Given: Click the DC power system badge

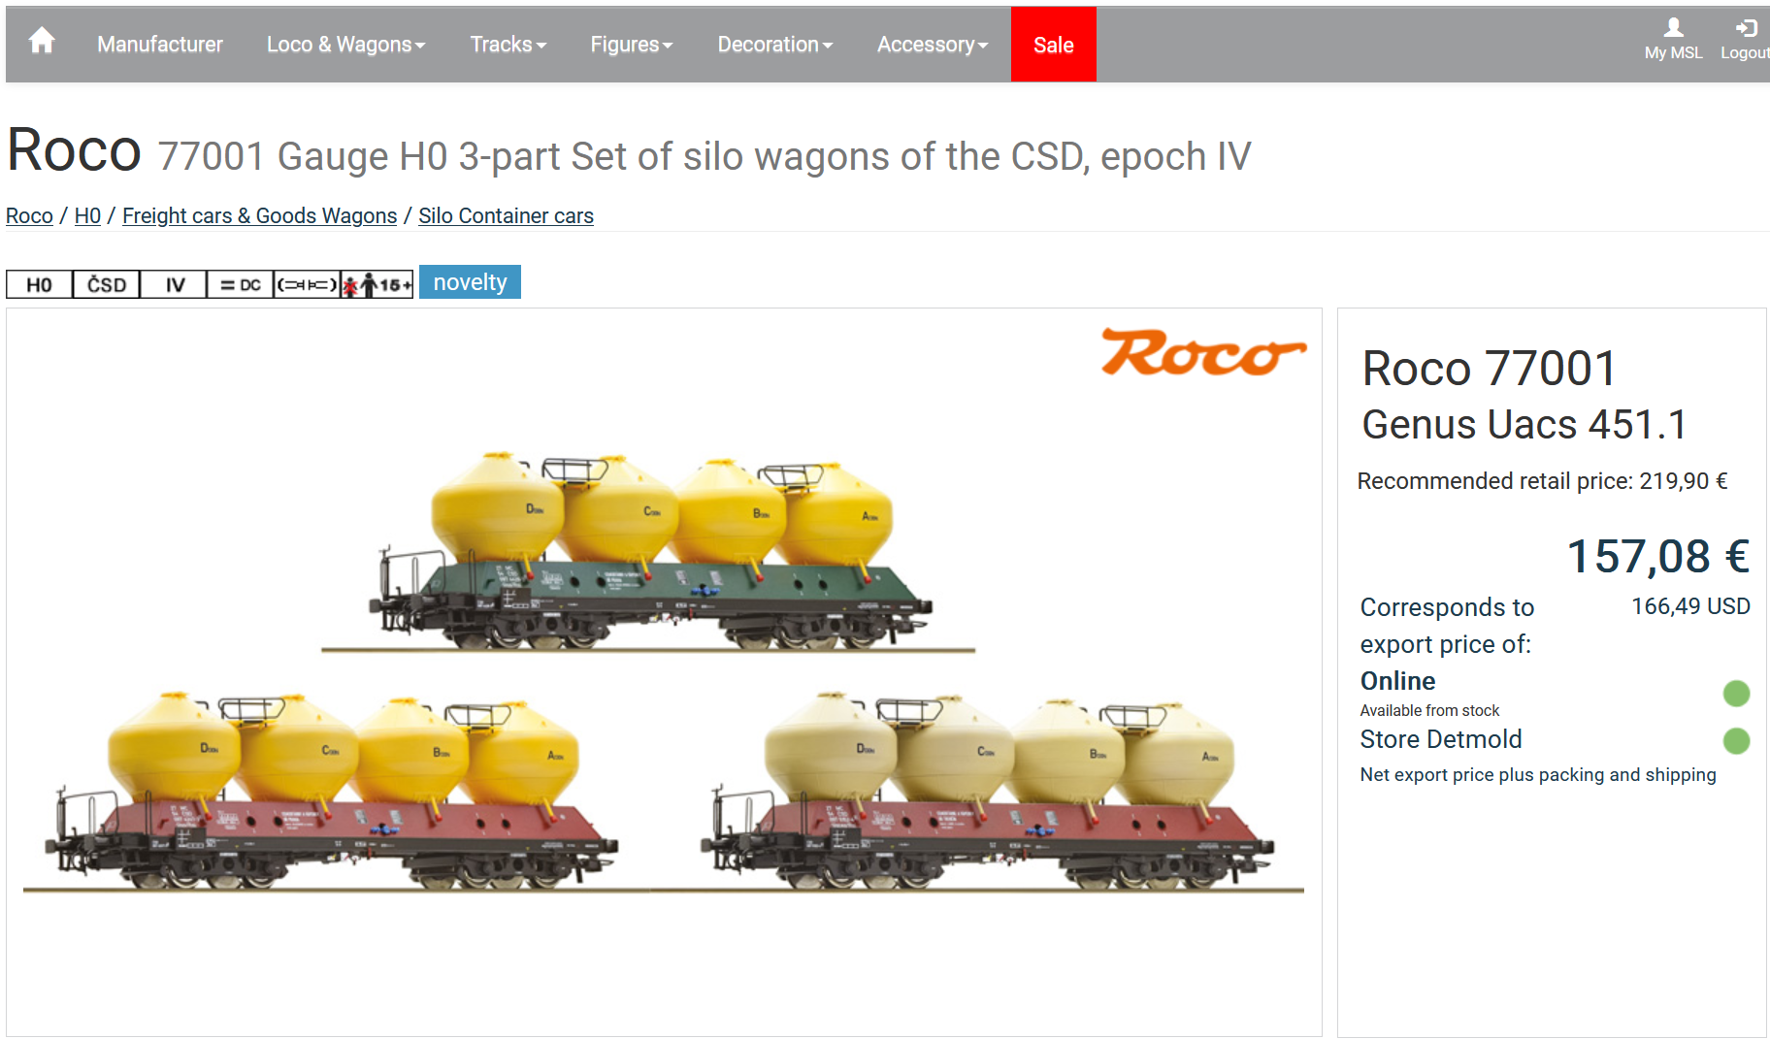Looking at the screenshot, I should 241,284.
